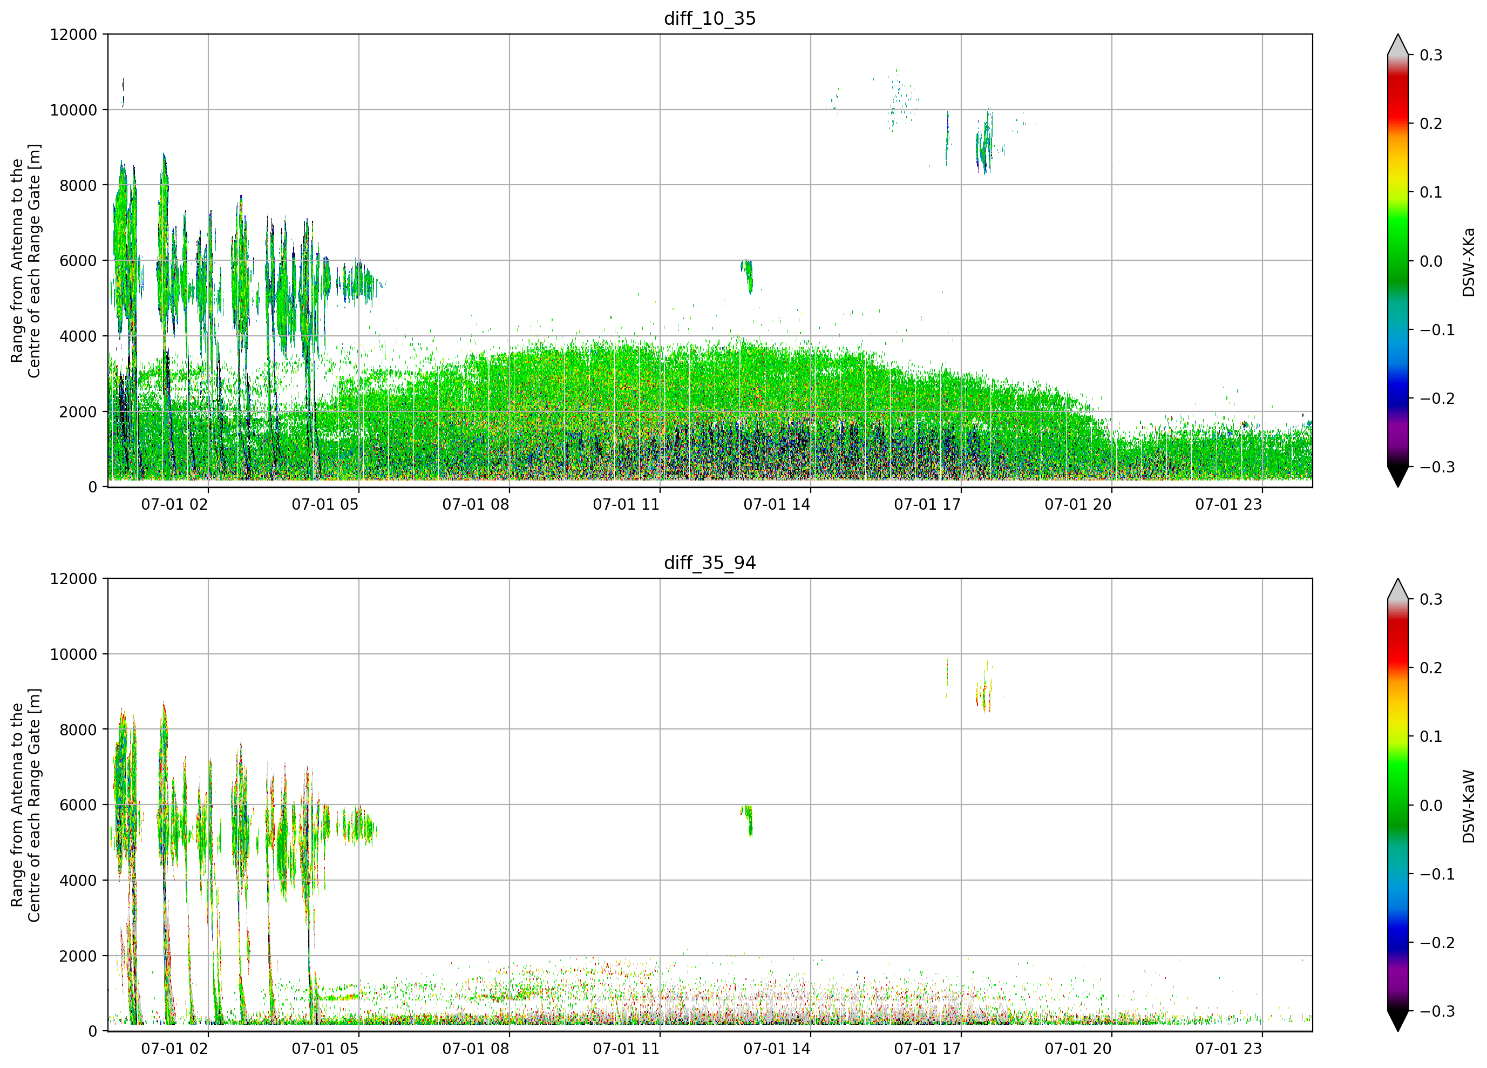Image resolution: width=1487 pixels, height=1068 pixels.
Task: Click the −0.1 tick on DSW-KaW colorbar
Action: click(1437, 875)
